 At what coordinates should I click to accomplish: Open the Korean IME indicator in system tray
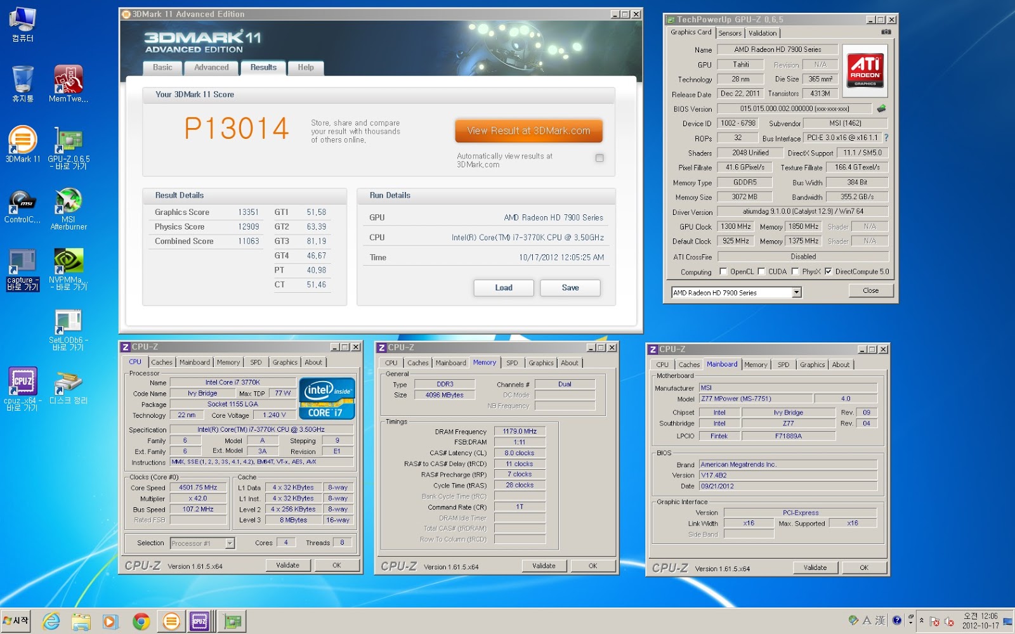867,620
